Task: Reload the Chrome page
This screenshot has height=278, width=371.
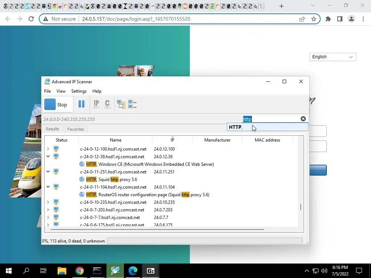Action: click(x=31, y=19)
